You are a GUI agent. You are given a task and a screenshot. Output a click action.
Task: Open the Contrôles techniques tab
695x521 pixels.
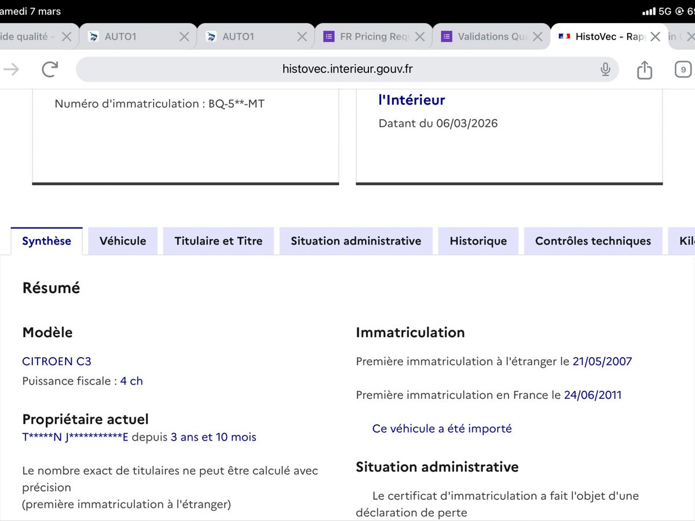click(593, 241)
